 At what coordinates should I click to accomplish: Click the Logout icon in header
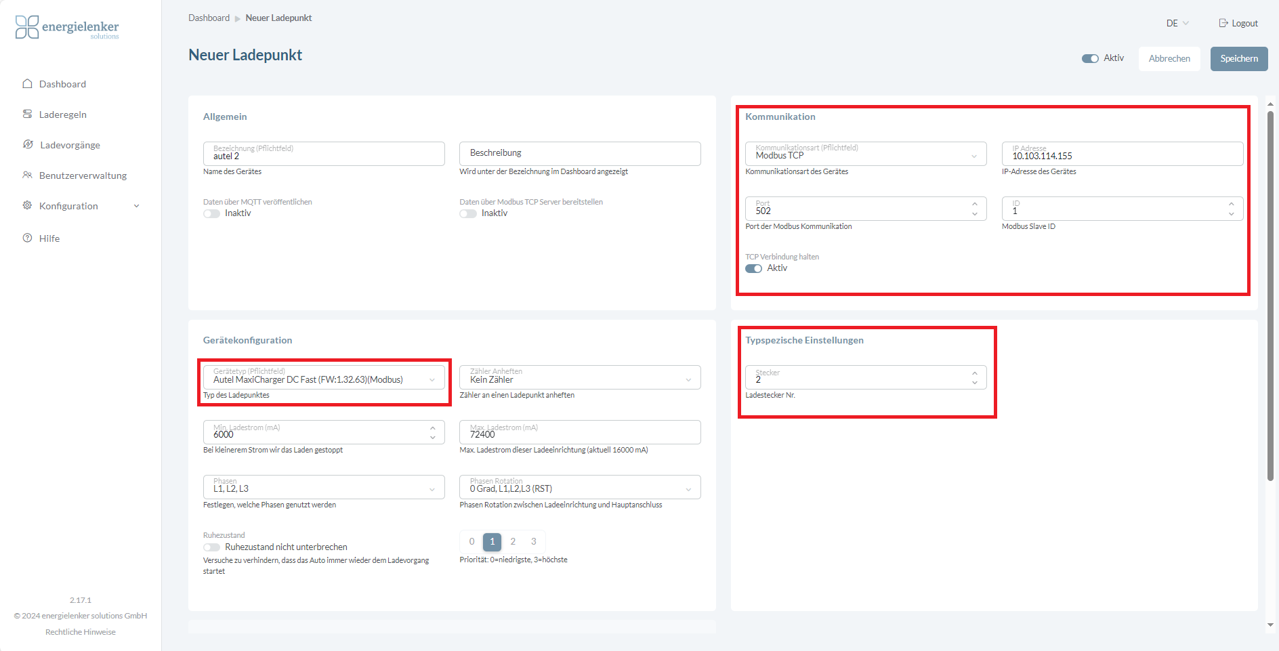coord(1223,23)
